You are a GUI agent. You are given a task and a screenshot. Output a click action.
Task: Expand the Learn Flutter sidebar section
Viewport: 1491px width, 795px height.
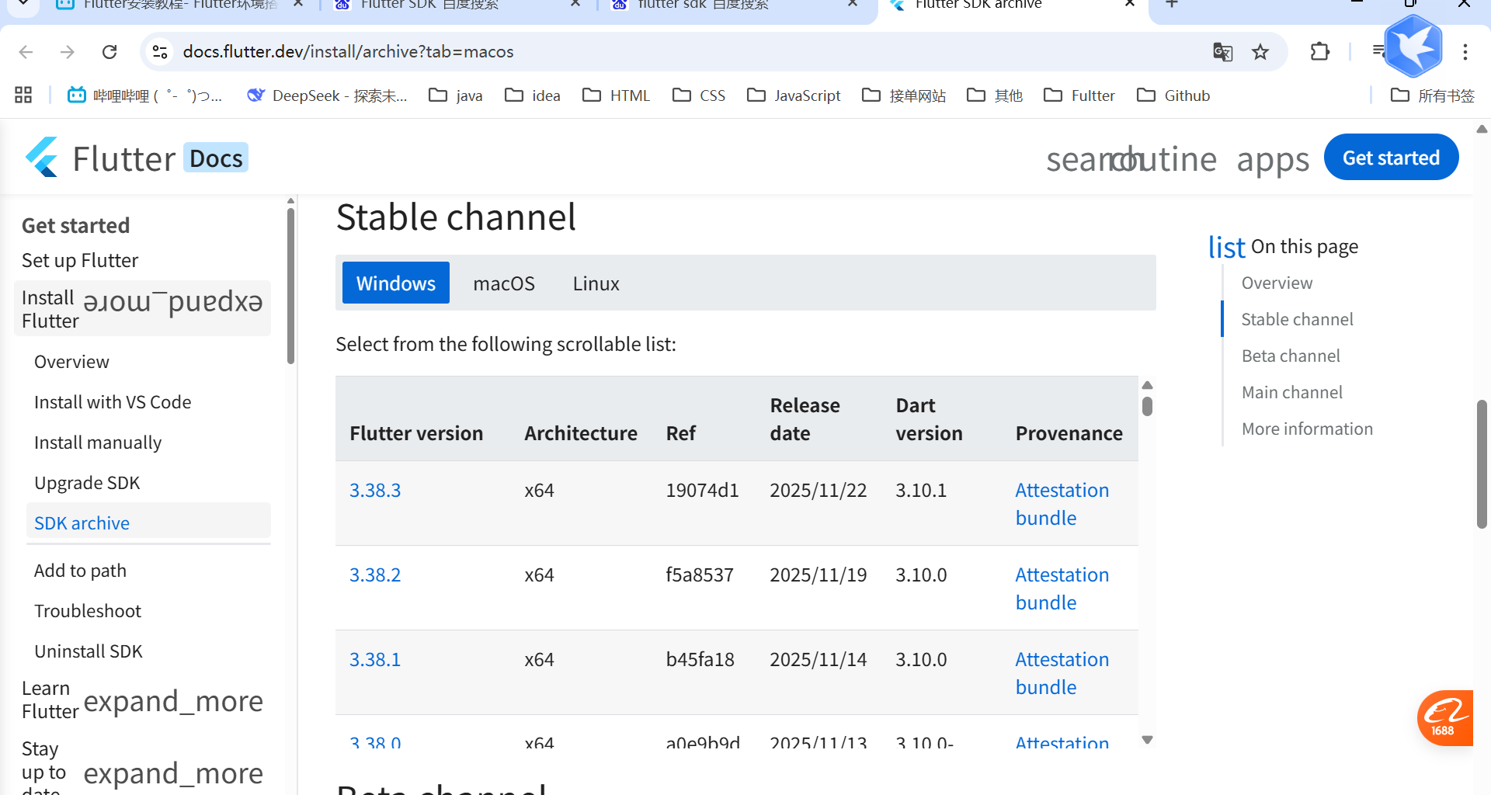click(172, 701)
